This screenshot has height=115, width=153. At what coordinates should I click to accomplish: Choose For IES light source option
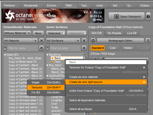click(46, 92)
